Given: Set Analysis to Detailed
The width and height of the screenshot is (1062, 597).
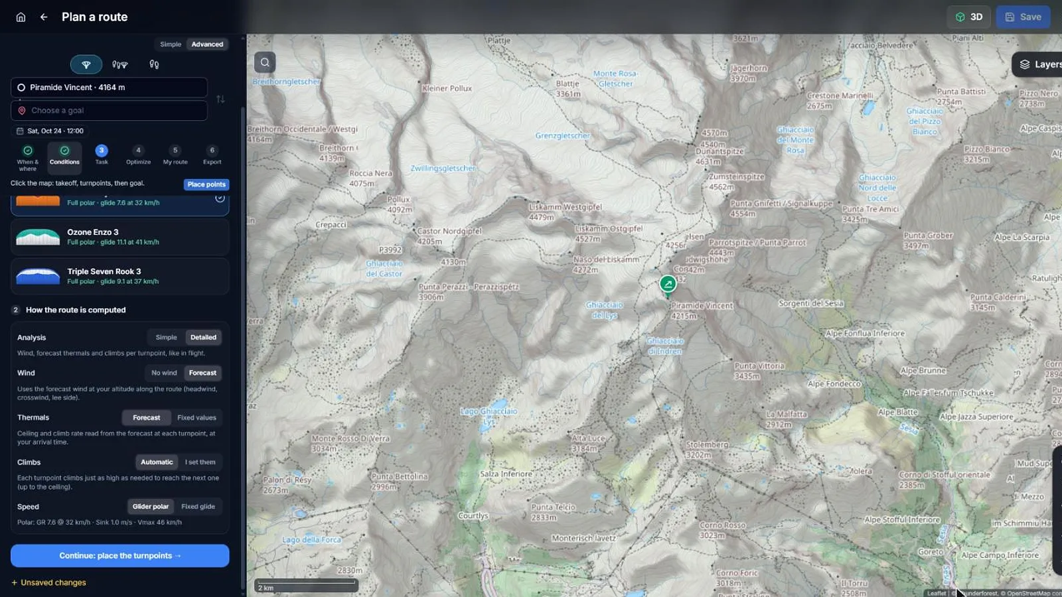Looking at the screenshot, I should click(203, 338).
